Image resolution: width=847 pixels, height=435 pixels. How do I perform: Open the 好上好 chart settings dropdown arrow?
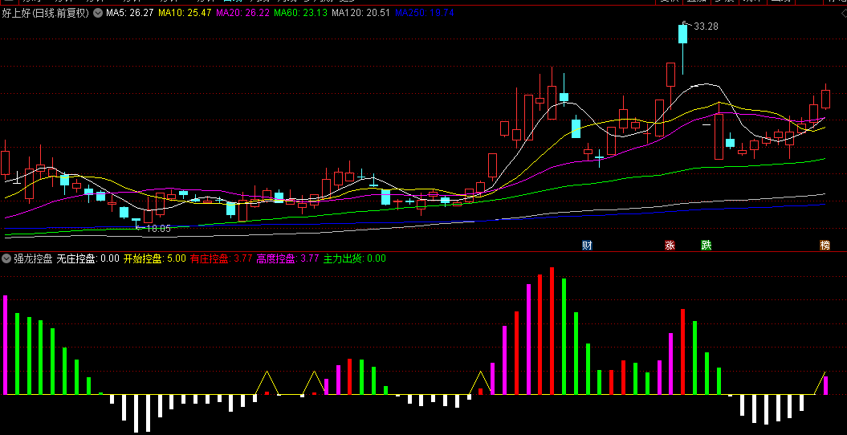[x=98, y=14]
